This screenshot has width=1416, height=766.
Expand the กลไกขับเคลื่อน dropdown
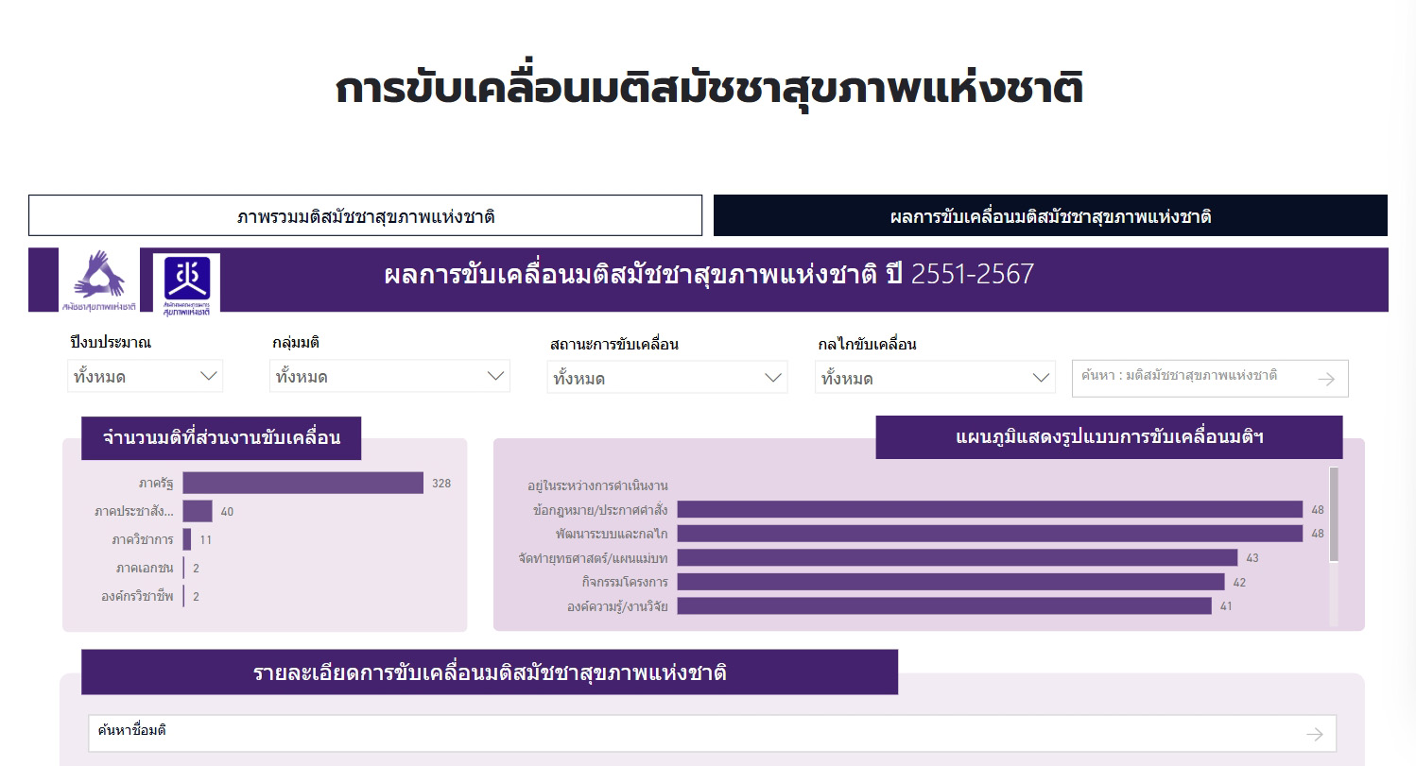(x=935, y=379)
